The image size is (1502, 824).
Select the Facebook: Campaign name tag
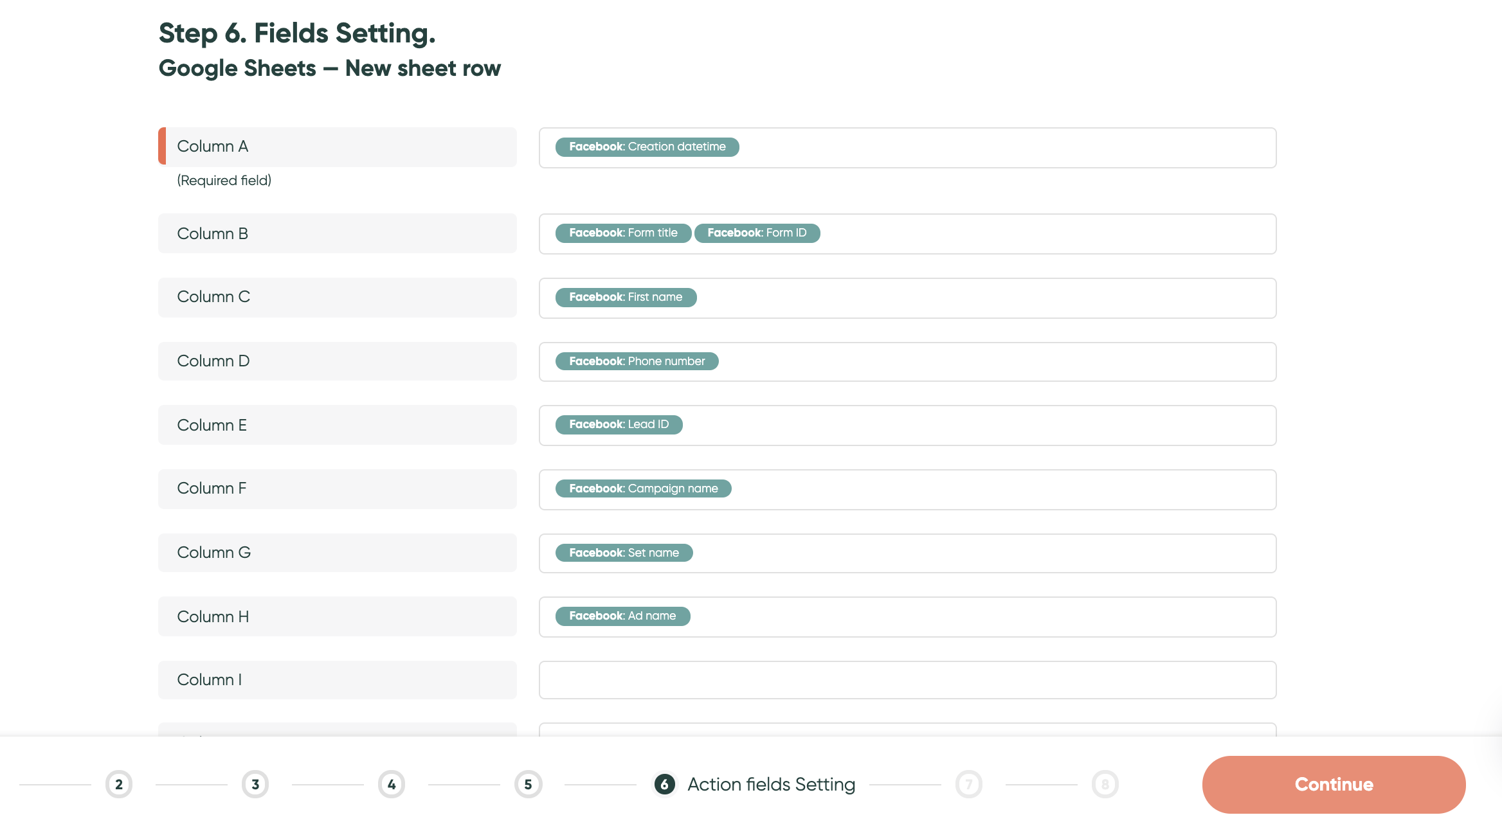(643, 488)
